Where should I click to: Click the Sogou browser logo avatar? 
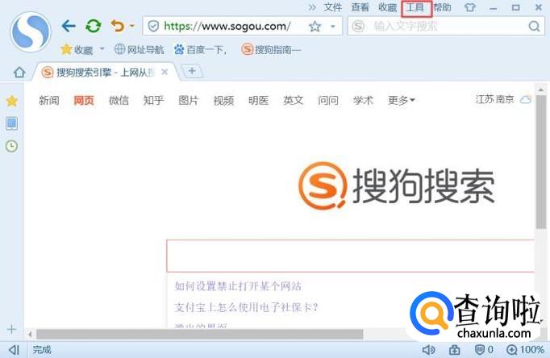click(x=31, y=32)
